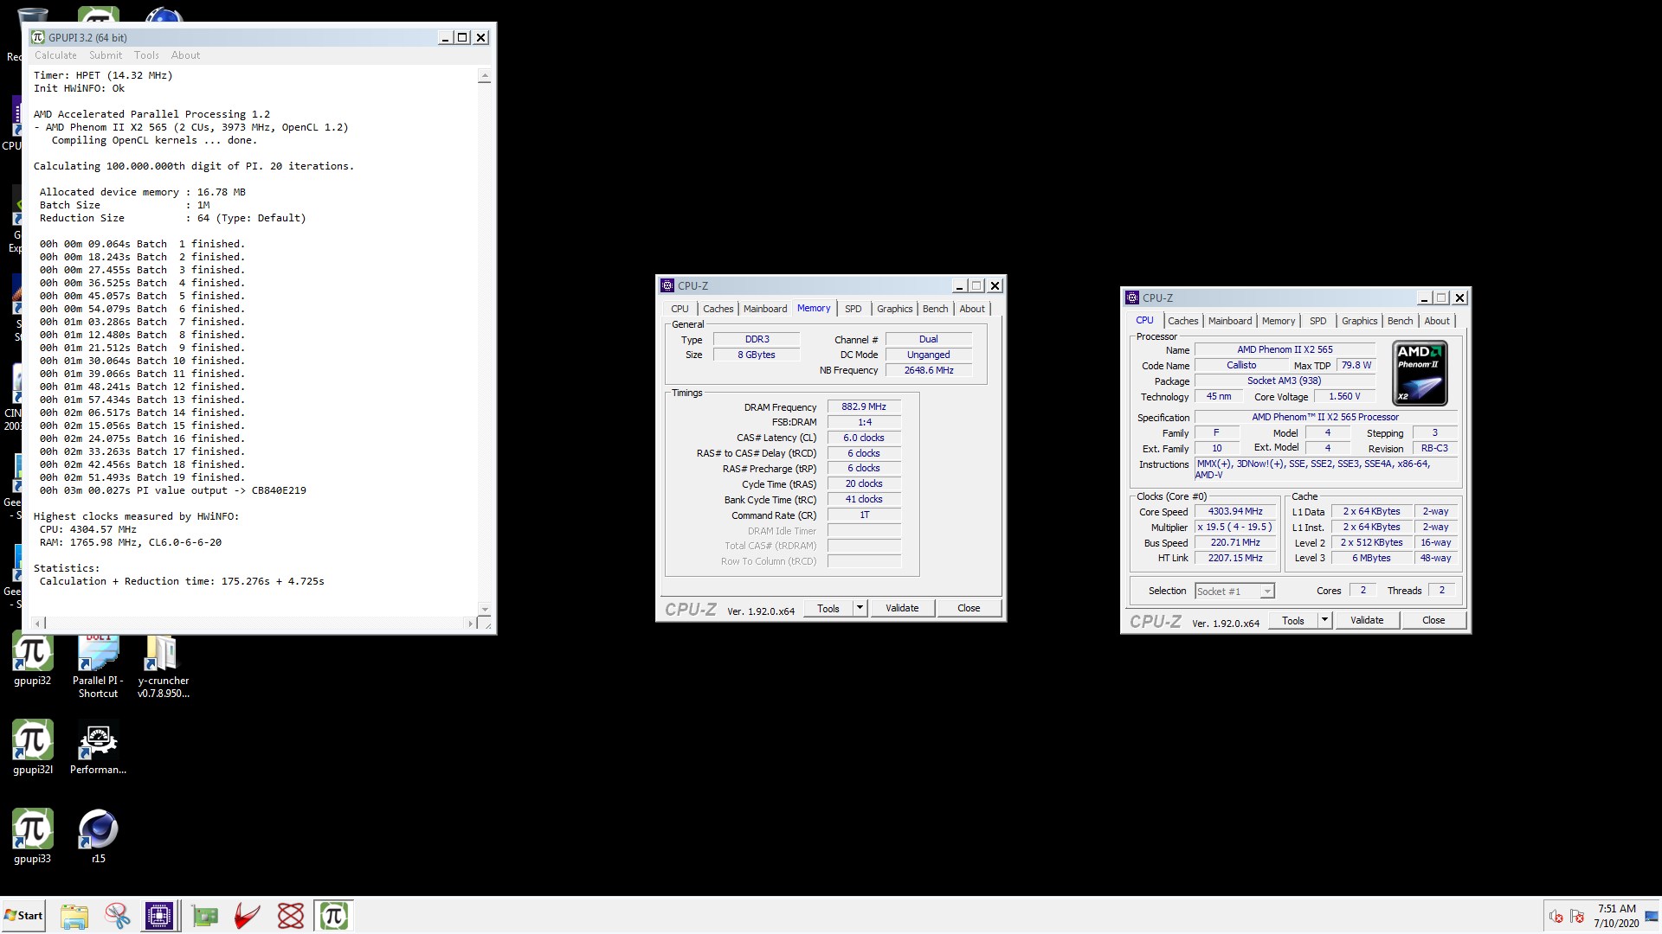The image size is (1662, 934).
Task: Click the Memory CPU-Z window title icon
Action: [x=667, y=285]
